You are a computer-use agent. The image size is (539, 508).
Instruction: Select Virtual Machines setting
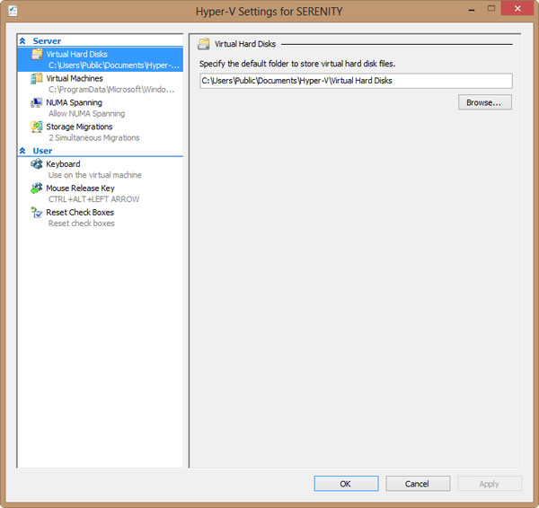(x=101, y=83)
